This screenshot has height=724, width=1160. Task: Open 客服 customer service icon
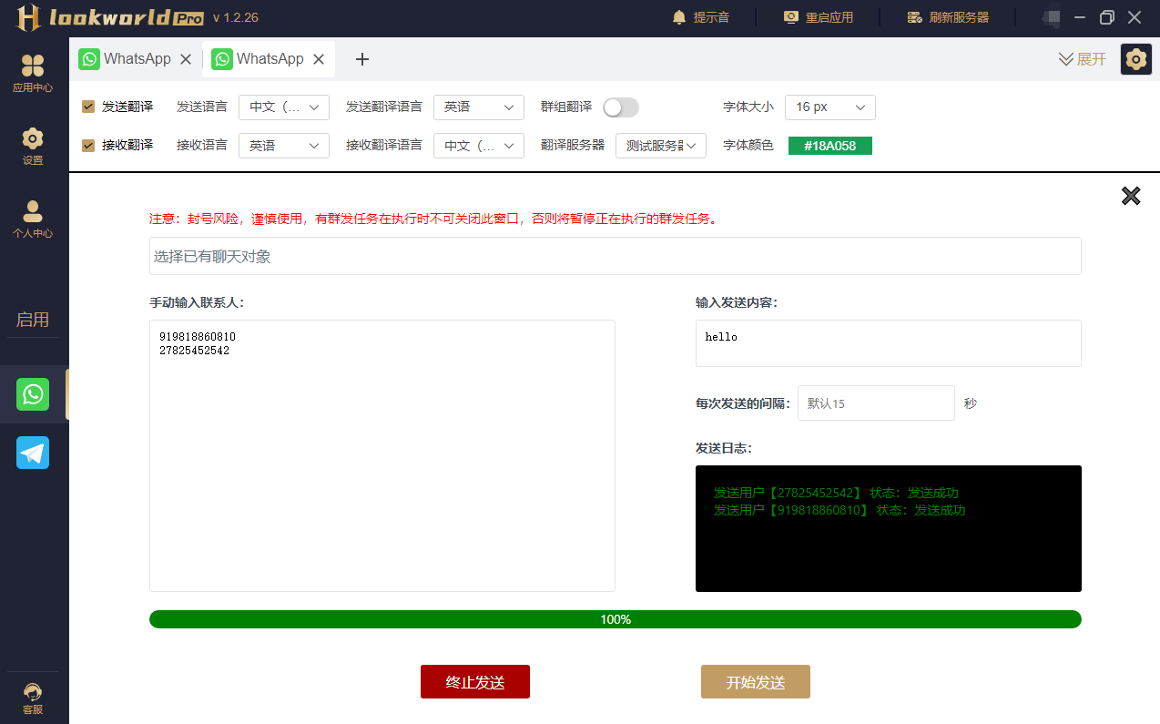33,693
